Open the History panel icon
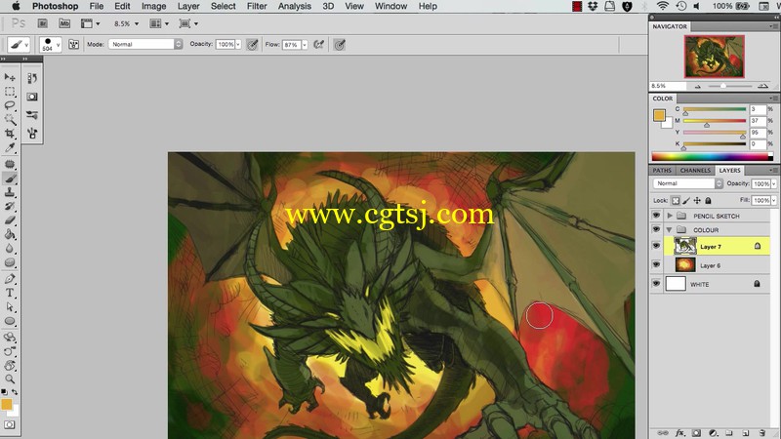Image resolution: width=781 pixels, height=439 pixels. coord(32,78)
